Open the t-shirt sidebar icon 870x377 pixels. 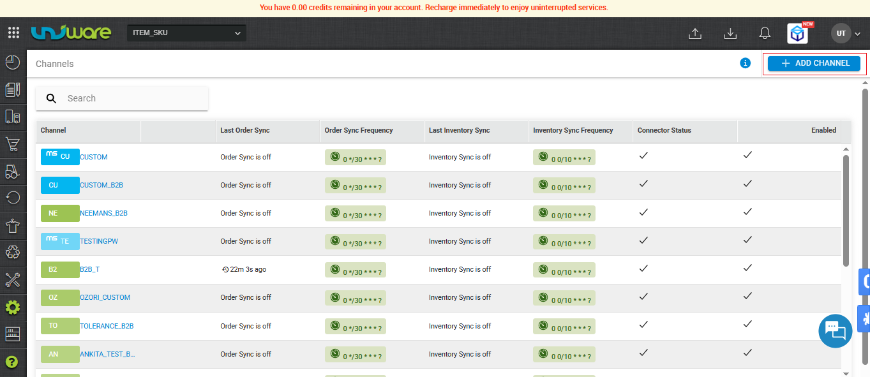[13, 225]
